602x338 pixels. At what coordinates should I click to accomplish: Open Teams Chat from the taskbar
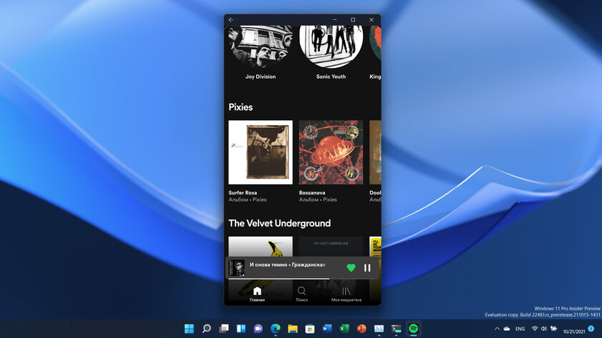258,329
